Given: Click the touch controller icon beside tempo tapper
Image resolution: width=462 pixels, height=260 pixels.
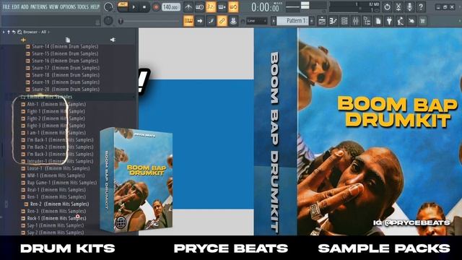Looking at the screenshot, I should [411, 21].
